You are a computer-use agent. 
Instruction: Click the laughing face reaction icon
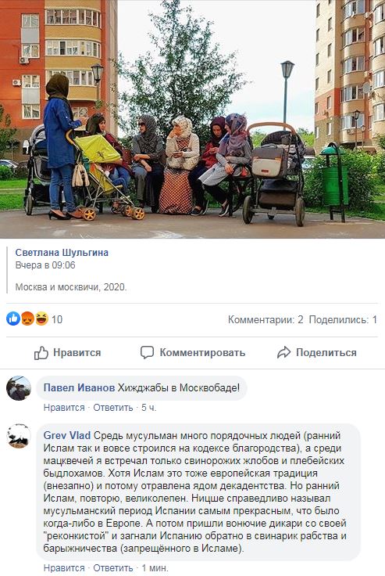pyautogui.click(x=41, y=319)
